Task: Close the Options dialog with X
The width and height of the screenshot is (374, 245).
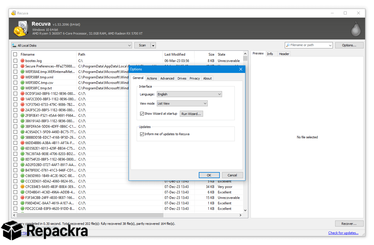Action: (x=241, y=69)
